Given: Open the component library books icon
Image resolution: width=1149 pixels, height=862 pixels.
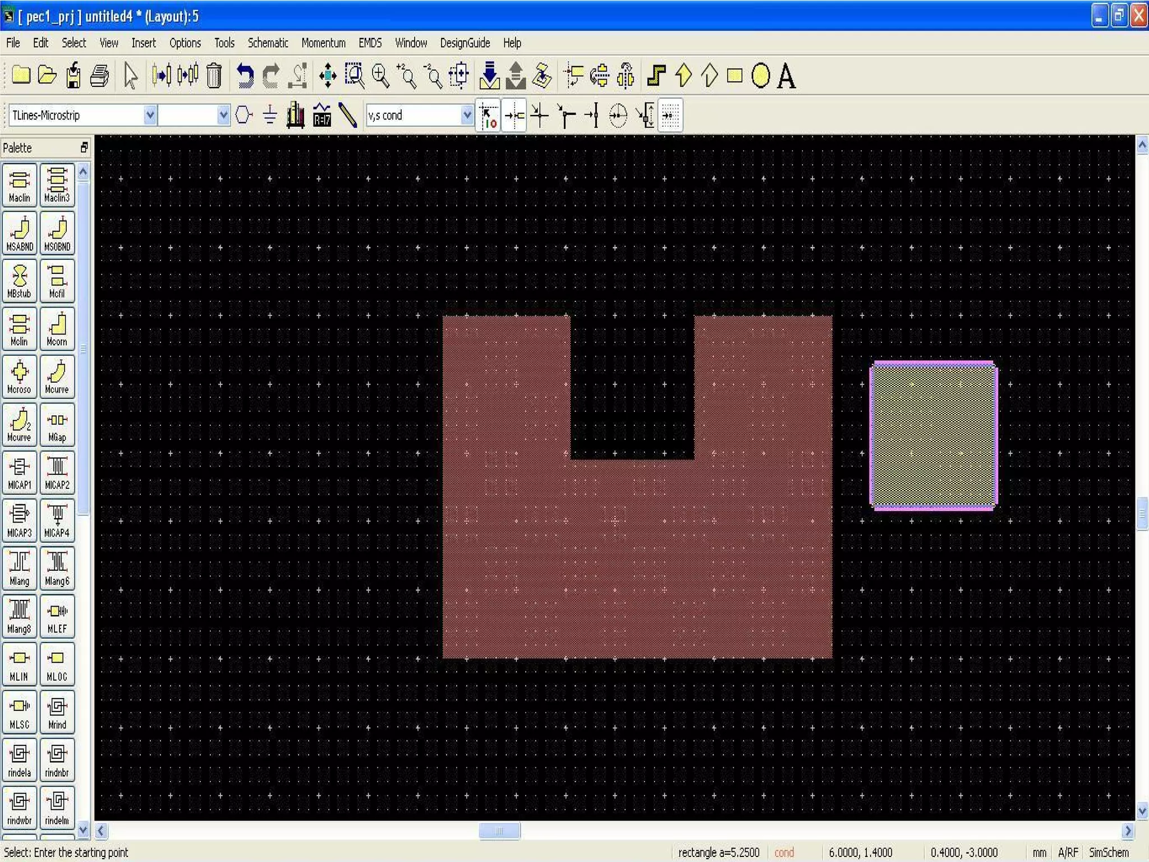Looking at the screenshot, I should point(296,115).
